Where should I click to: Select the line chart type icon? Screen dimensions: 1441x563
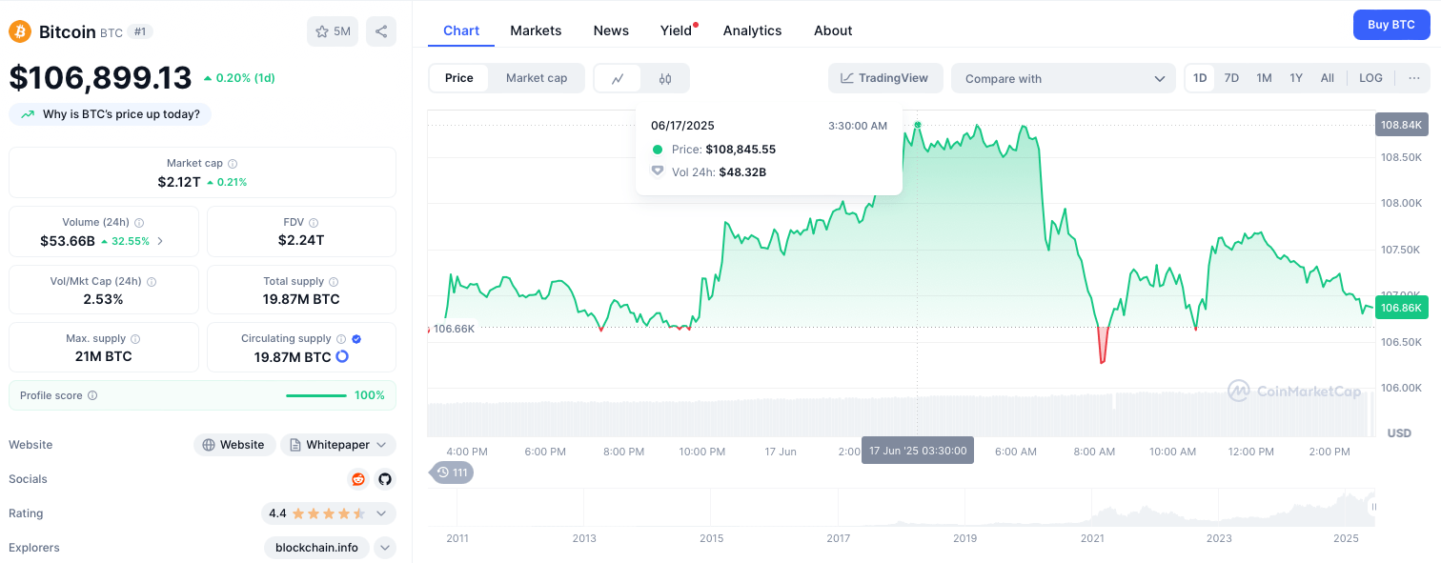(619, 78)
